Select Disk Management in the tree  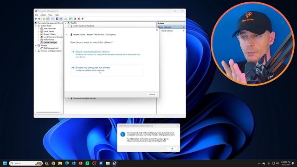pyautogui.click(x=51, y=48)
